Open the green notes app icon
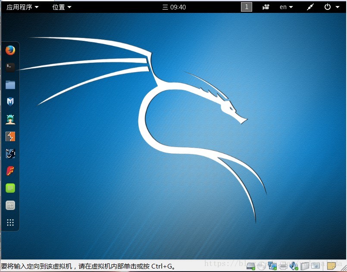 click(10, 188)
